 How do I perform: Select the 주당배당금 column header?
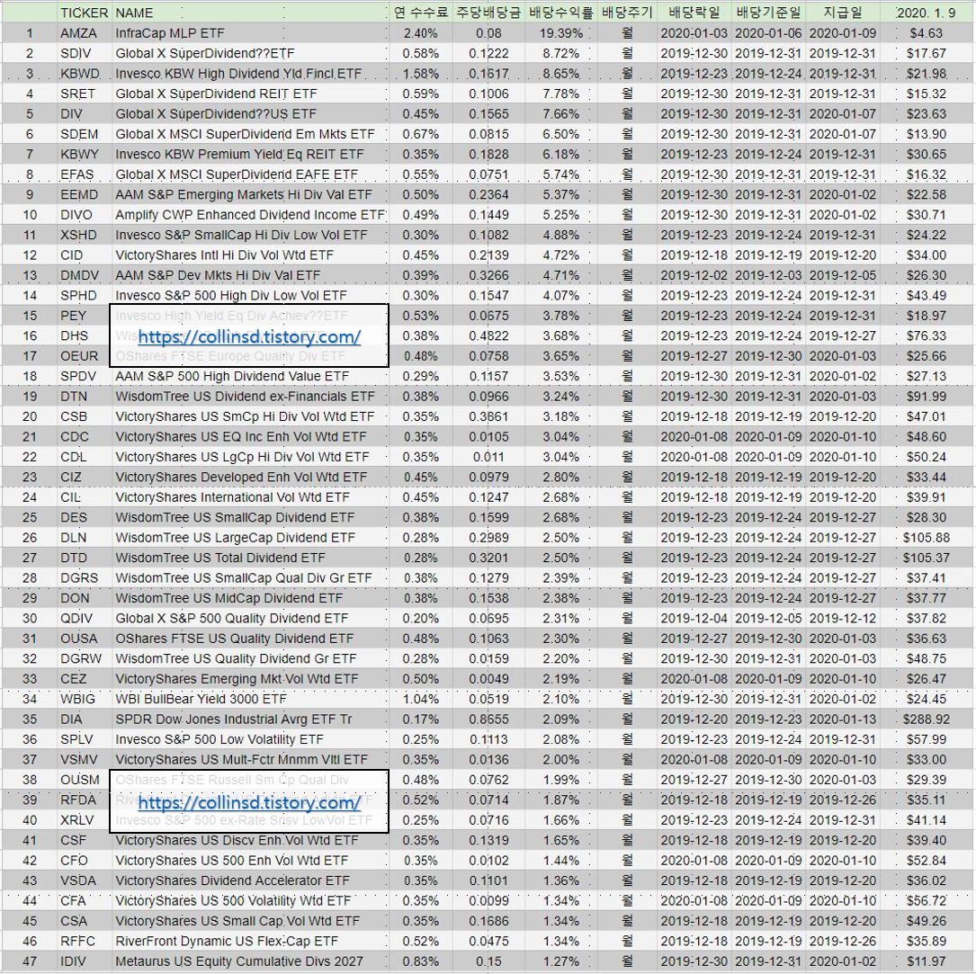pyautogui.click(x=488, y=13)
